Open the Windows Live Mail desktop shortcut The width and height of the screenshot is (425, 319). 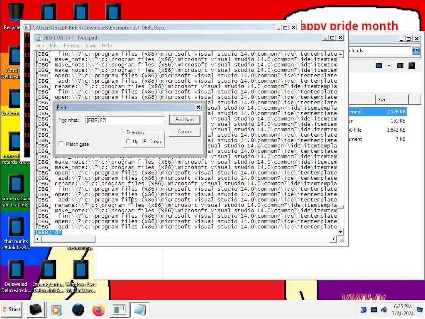pyautogui.click(x=81, y=276)
